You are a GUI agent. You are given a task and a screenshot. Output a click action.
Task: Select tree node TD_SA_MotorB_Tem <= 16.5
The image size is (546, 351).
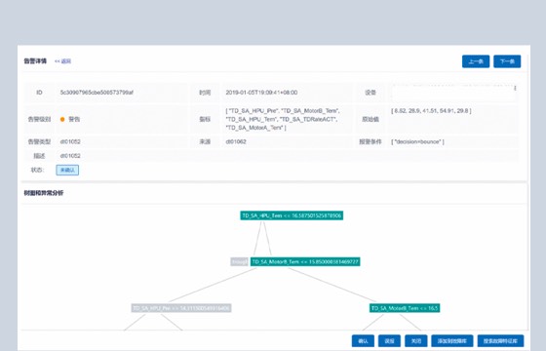(x=405, y=308)
